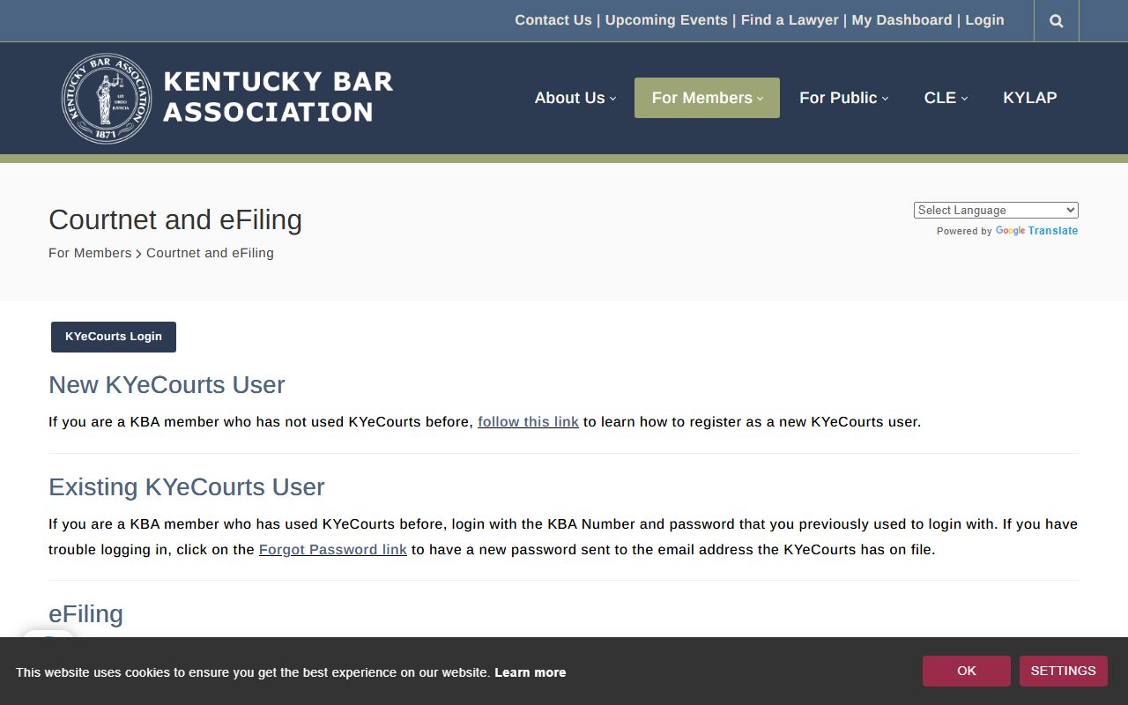
Task: Open My Dashboard link
Action: pyautogui.click(x=902, y=19)
